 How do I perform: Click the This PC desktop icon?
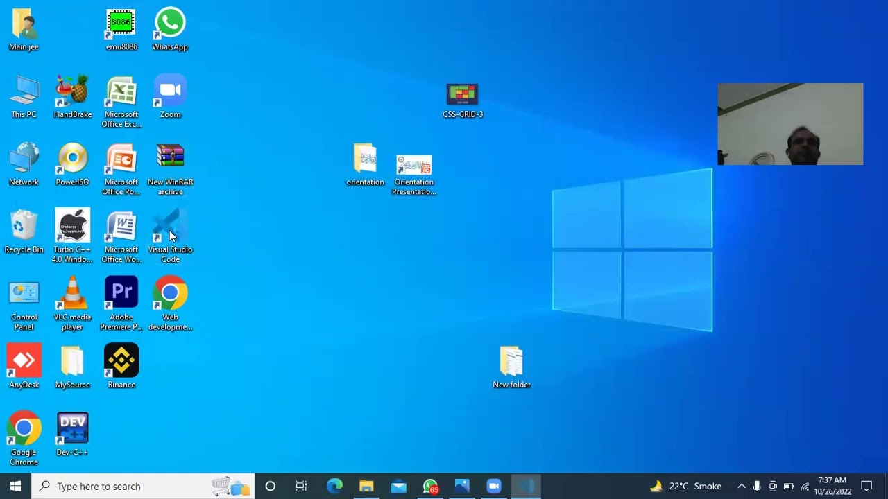point(24,97)
